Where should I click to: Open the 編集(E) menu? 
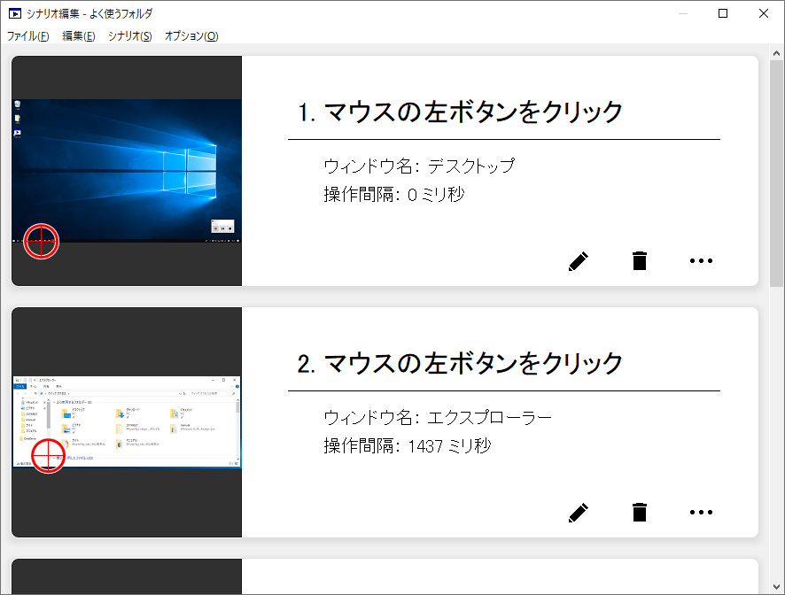[79, 36]
